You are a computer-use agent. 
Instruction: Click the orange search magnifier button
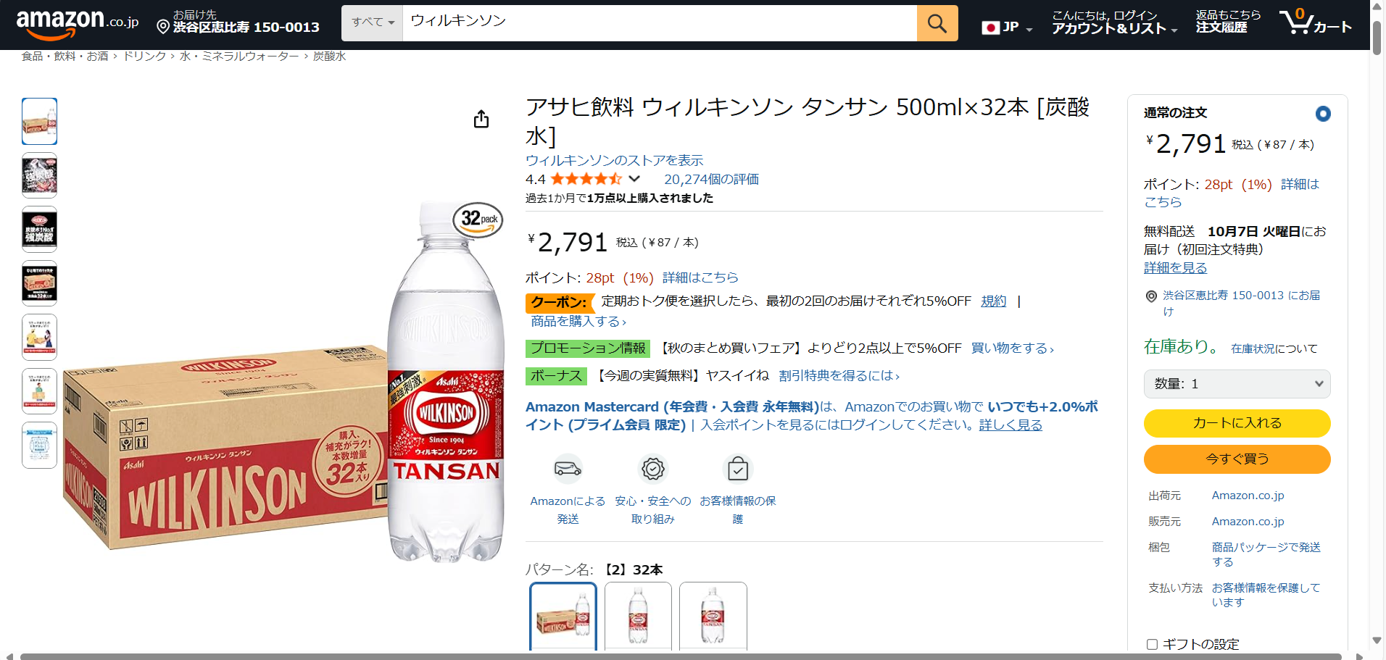937,23
